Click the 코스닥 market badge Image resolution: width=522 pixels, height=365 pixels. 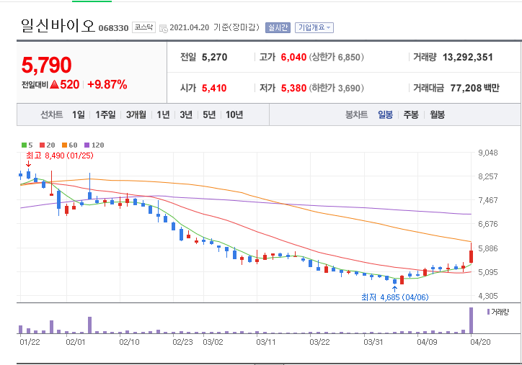tap(143, 27)
